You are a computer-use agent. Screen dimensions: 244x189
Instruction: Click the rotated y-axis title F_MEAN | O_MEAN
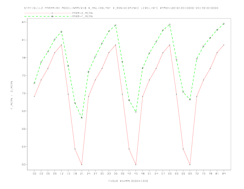coord(12,95)
